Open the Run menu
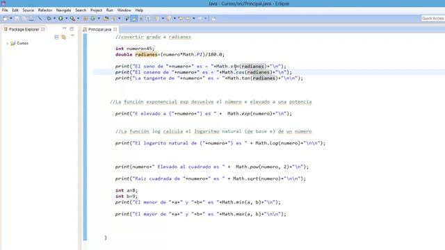Screen dimensions: 445x250 coord(110,10)
